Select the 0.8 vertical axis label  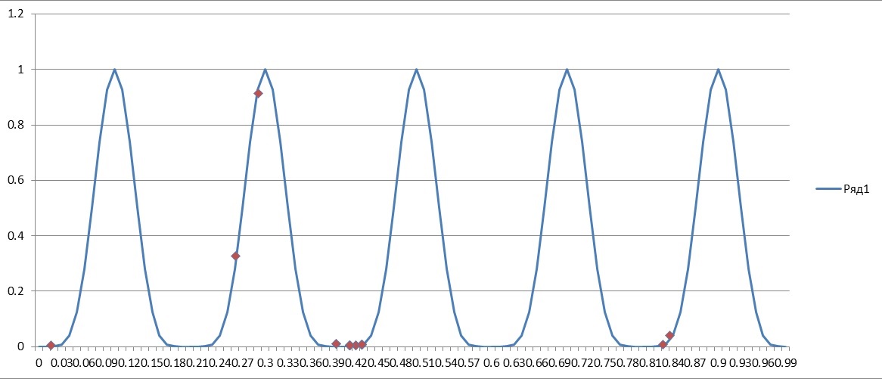(16, 125)
